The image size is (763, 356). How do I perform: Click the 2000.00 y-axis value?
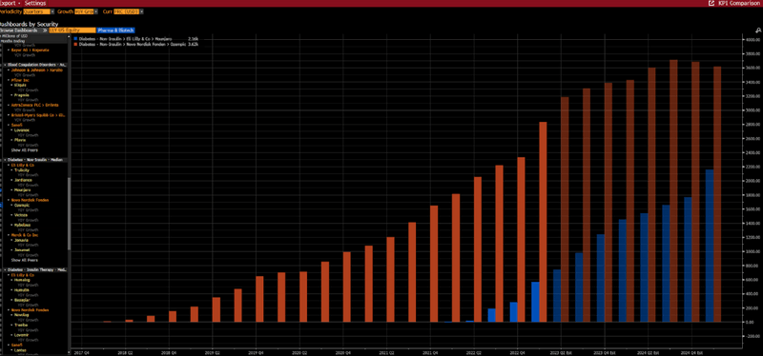click(x=753, y=180)
